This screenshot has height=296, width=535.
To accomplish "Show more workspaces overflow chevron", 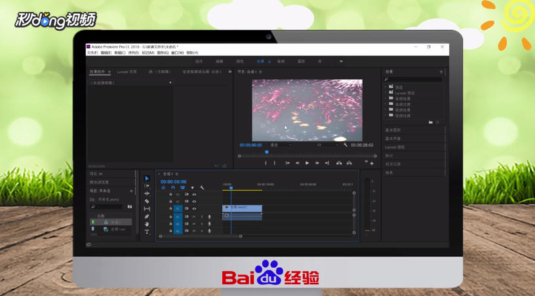I will 341,62.
